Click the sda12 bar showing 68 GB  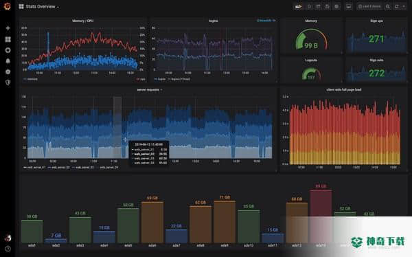click(297, 223)
